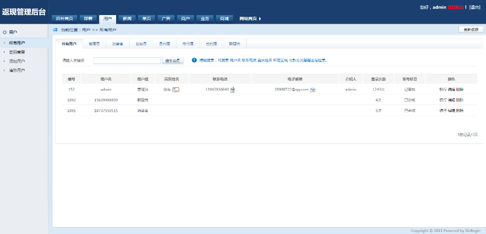Open 添加用户 in the sidebar
Viewport: 486px width, 234px height.
[x=17, y=61]
